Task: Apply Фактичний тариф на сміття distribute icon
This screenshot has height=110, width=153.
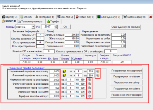Action: [x=90, y=92]
